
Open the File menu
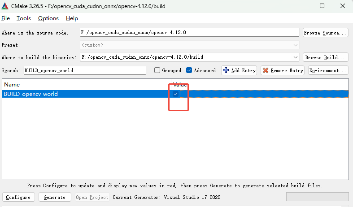click(x=5, y=18)
